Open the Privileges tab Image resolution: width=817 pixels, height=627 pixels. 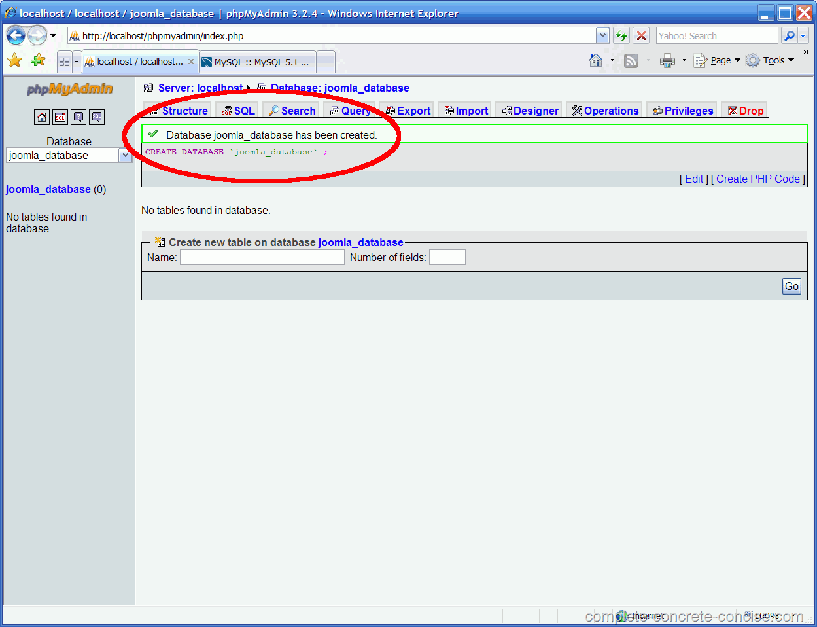click(x=683, y=111)
